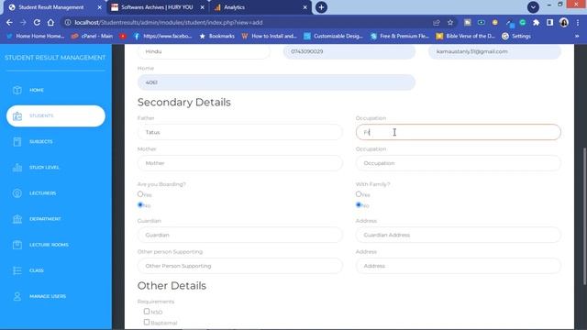Click the Class list icon in sidebar
Viewport: 587px width, 330px height.
point(17,270)
